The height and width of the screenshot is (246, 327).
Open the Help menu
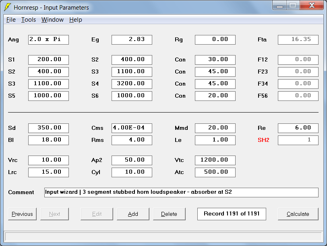76,20
